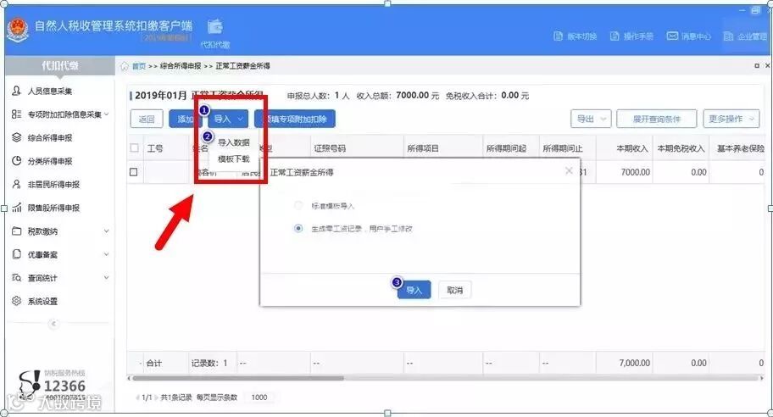Click the 12366 hotline headset icon

click(30, 384)
